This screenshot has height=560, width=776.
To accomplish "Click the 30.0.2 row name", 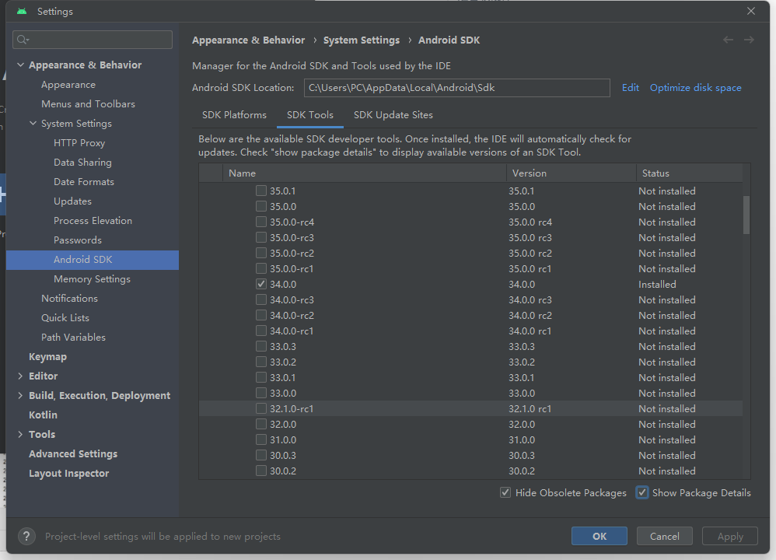I will point(282,471).
